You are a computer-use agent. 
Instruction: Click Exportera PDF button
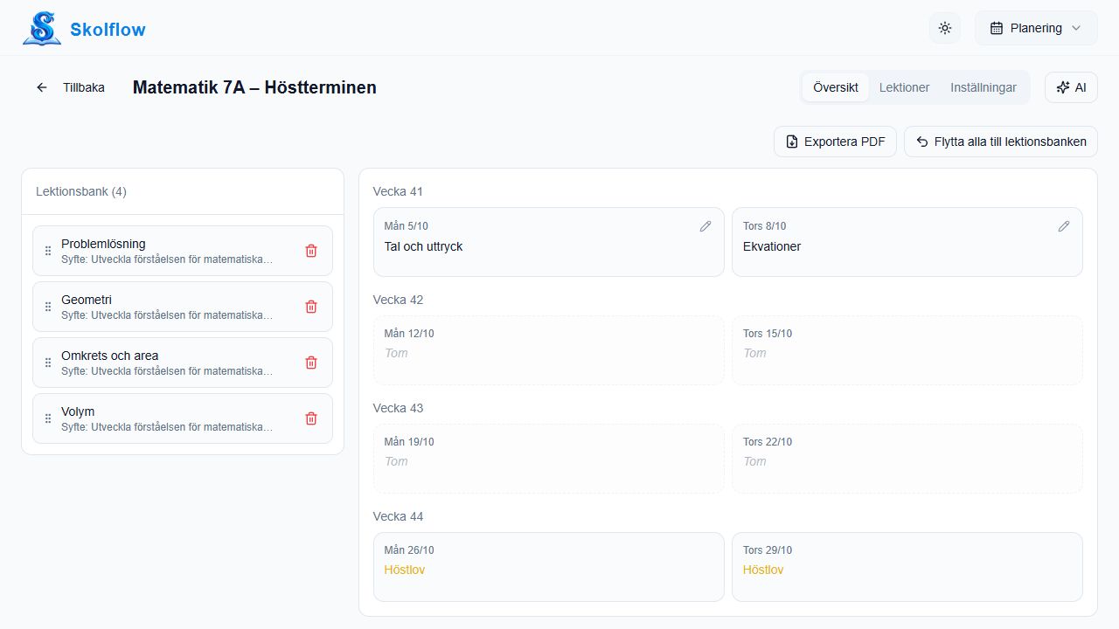pyautogui.click(x=835, y=142)
